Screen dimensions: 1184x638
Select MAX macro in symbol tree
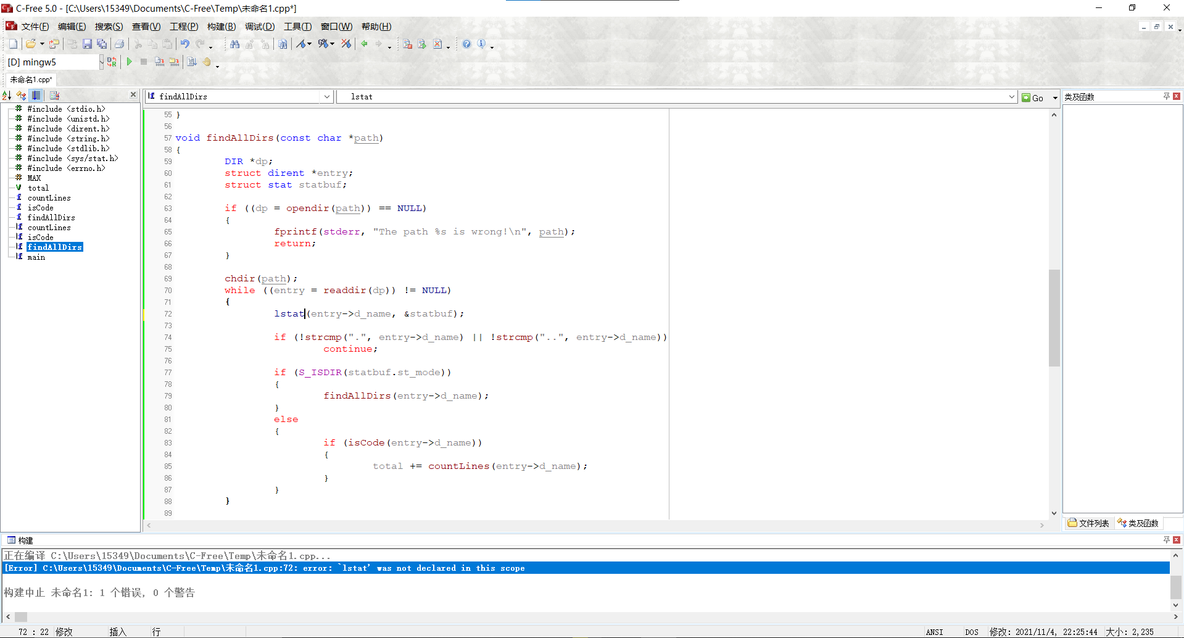pos(34,178)
